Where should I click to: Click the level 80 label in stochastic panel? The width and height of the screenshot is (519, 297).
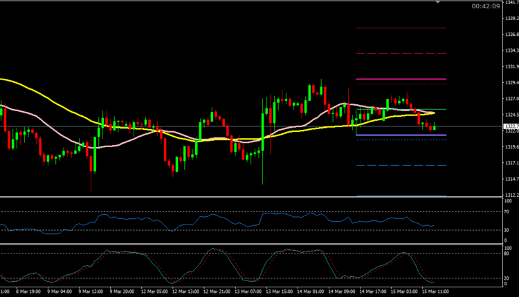507,253
